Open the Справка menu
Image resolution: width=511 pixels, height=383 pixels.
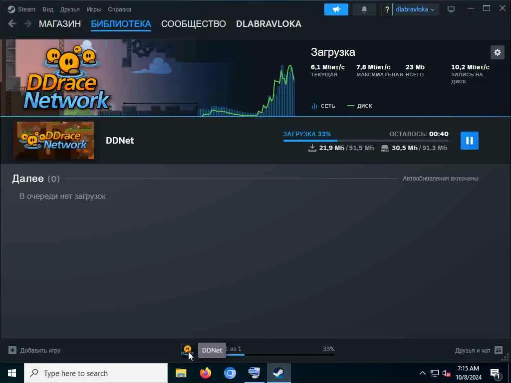[x=119, y=9]
